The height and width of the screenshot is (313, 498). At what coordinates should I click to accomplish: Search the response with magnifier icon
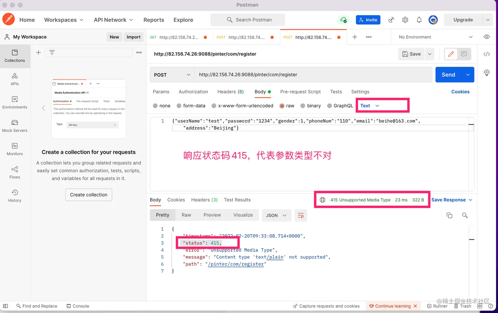click(x=465, y=215)
